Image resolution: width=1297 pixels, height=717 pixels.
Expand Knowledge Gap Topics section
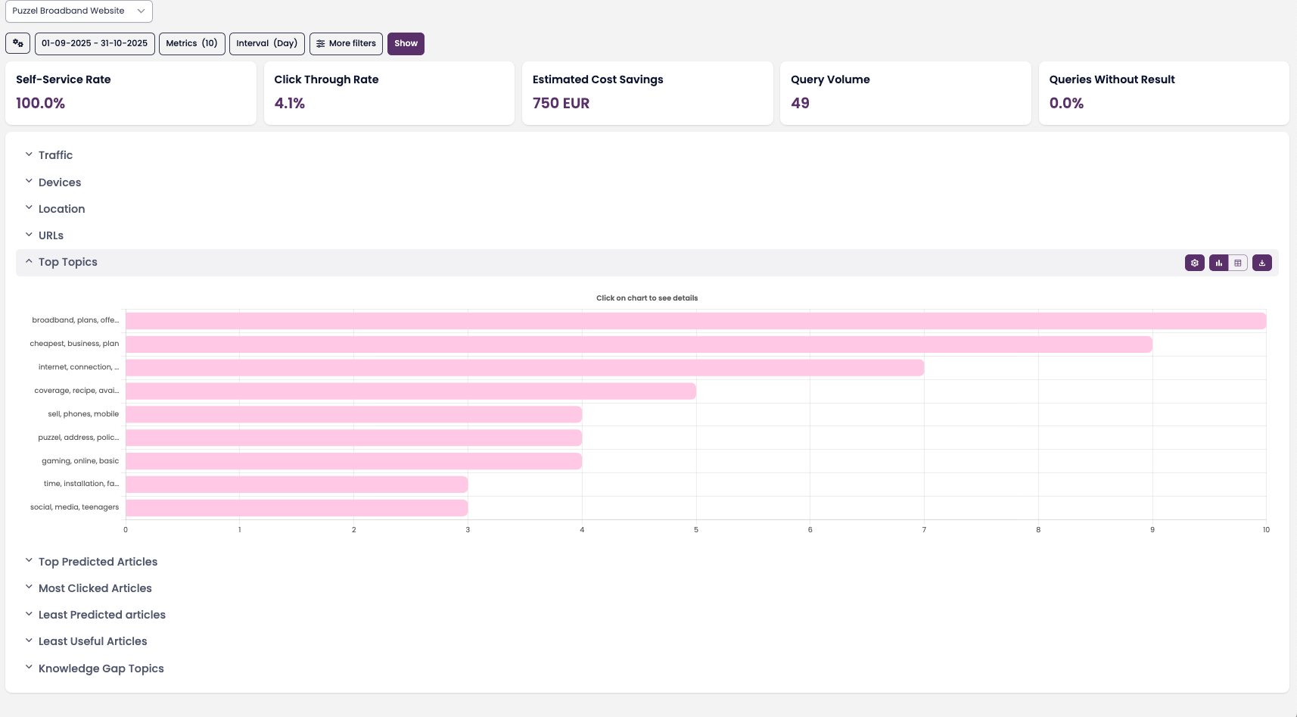[x=101, y=669]
